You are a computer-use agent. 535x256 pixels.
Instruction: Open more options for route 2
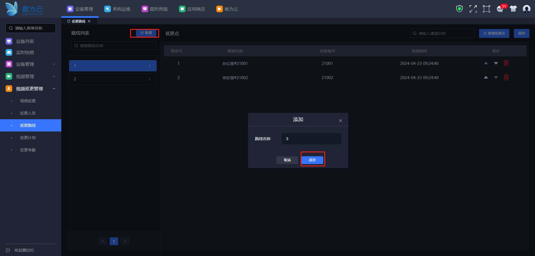pyautogui.click(x=150, y=79)
